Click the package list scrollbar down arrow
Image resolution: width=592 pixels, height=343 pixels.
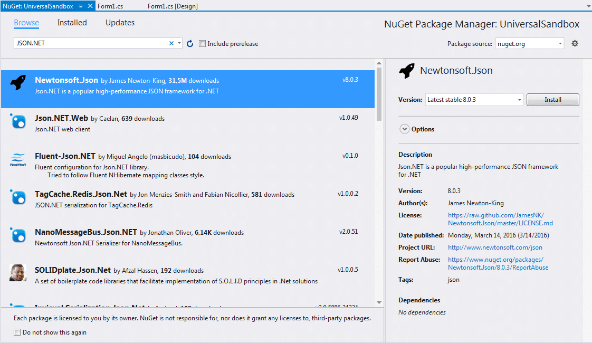coord(379,302)
